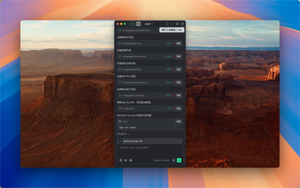Review changes for Checkout.tsx with 审查
This screenshot has height=188, width=300.
[179, 56]
